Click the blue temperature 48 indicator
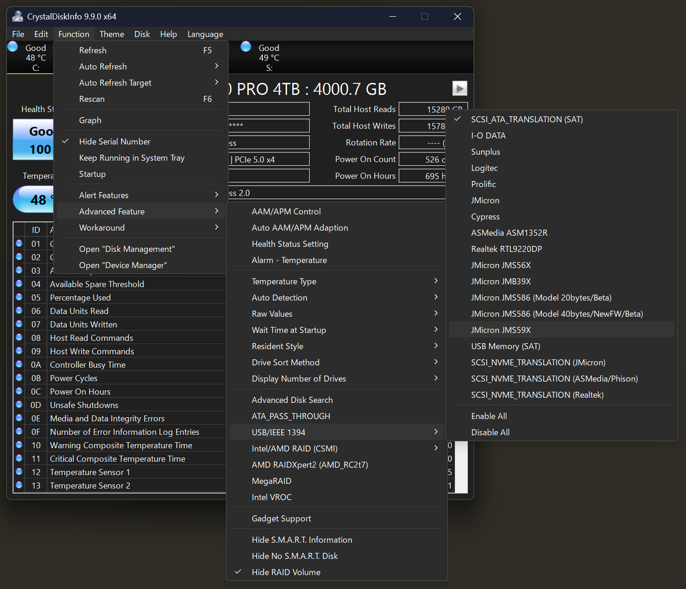The image size is (686, 589). [x=34, y=200]
